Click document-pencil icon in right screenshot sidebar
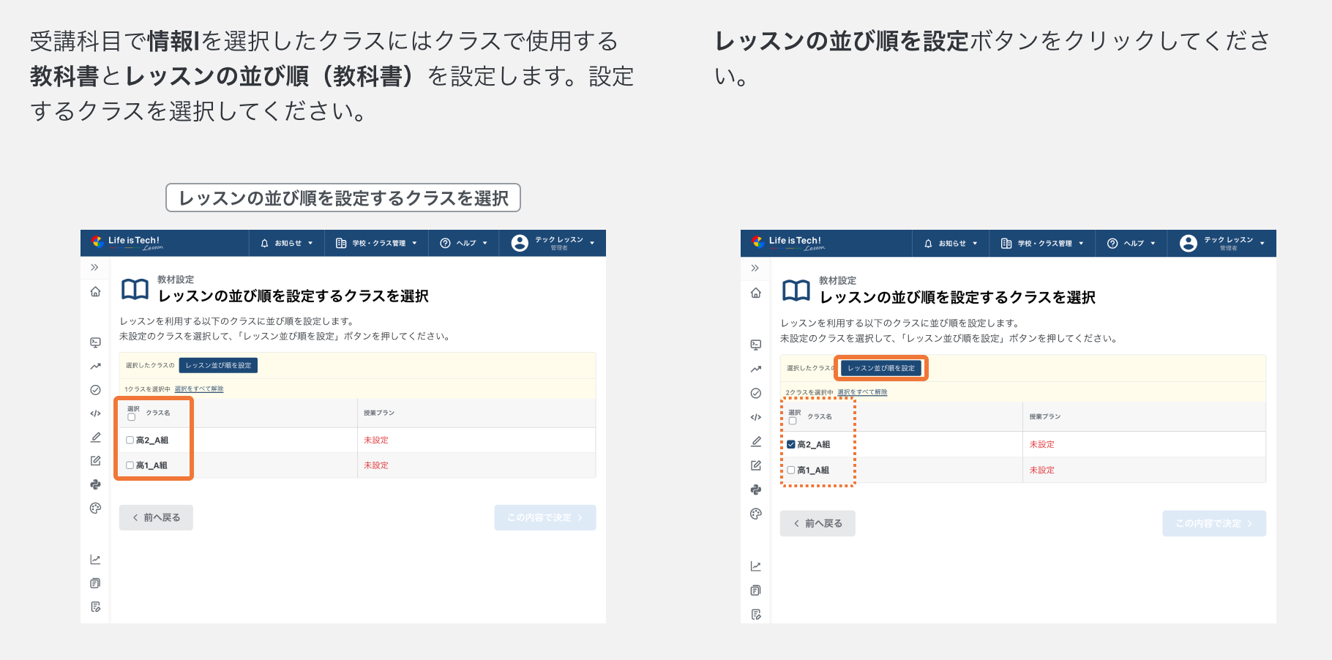The width and height of the screenshot is (1332, 660). coord(756,615)
